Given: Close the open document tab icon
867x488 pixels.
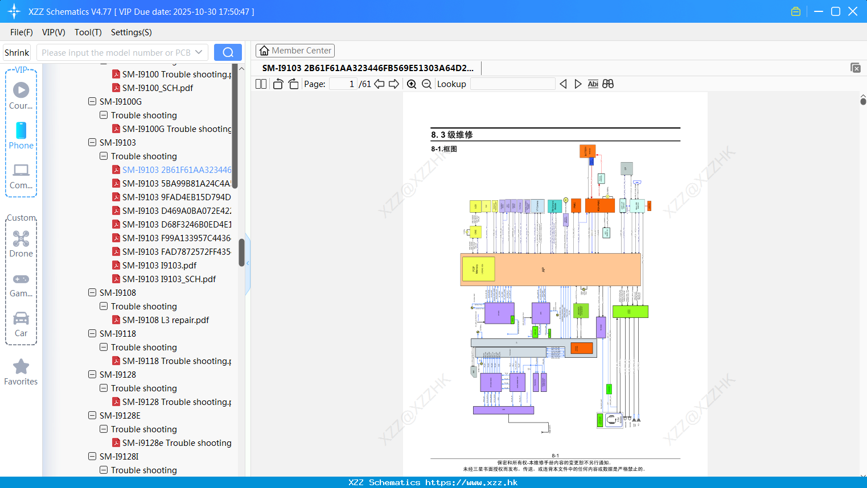Looking at the screenshot, I should coord(856,68).
